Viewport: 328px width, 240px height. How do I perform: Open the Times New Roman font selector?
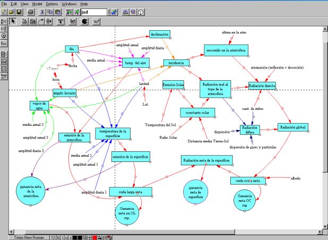(29, 237)
